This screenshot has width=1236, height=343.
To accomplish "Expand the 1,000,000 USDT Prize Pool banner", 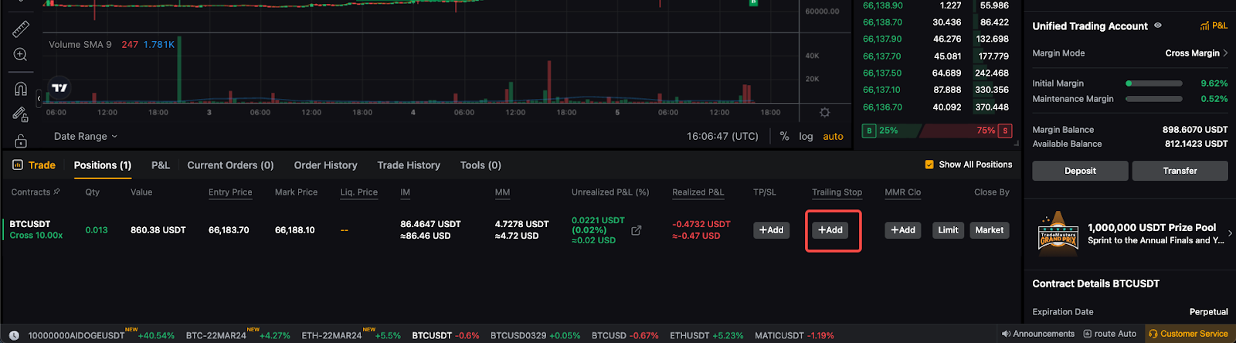I will (x=1229, y=233).
